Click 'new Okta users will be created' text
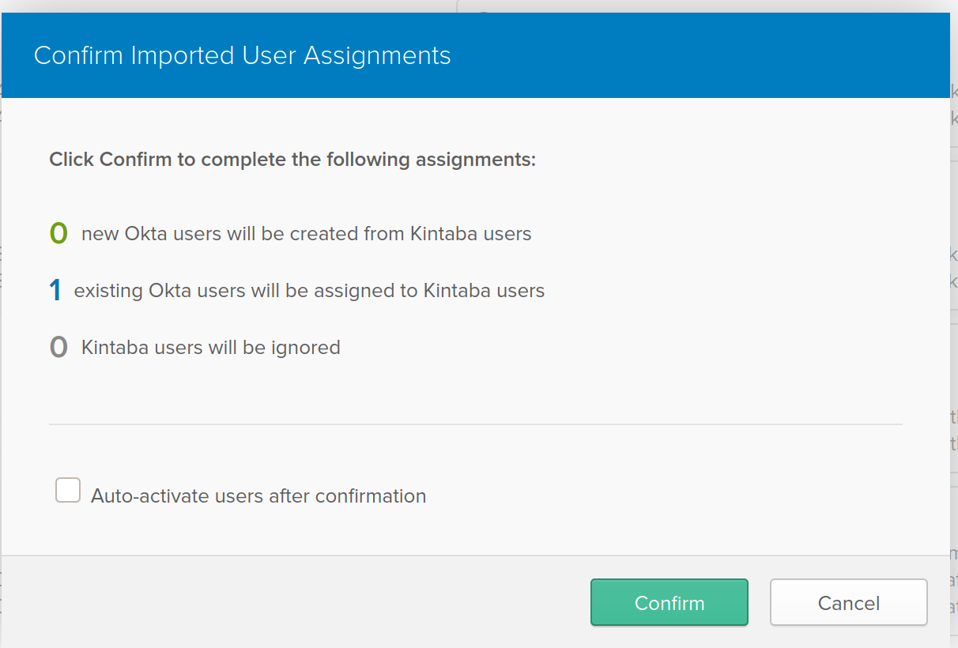The image size is (958, 648). [x=307, y=234]
